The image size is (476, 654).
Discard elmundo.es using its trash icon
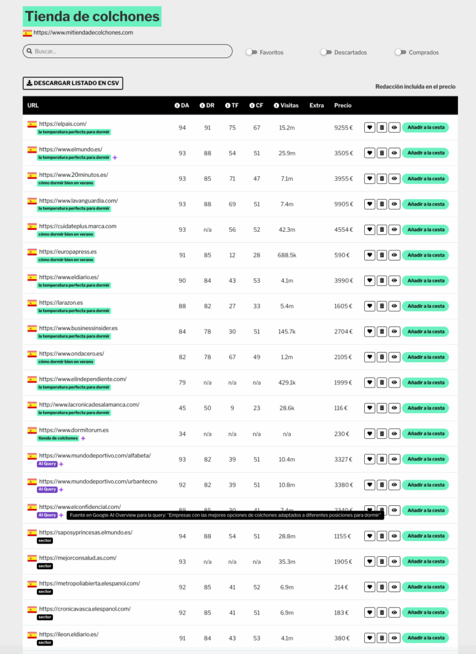381,153
